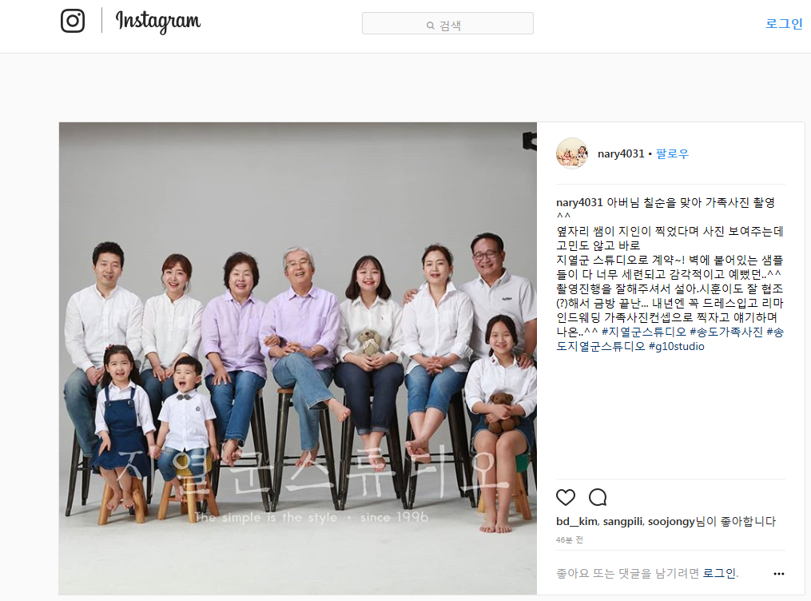Open soojongy liker profile
The height and width of the screenshot is (601, 811).
click(671, 521)
